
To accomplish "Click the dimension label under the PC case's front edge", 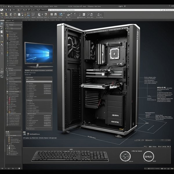I will (x=92, y=137).
